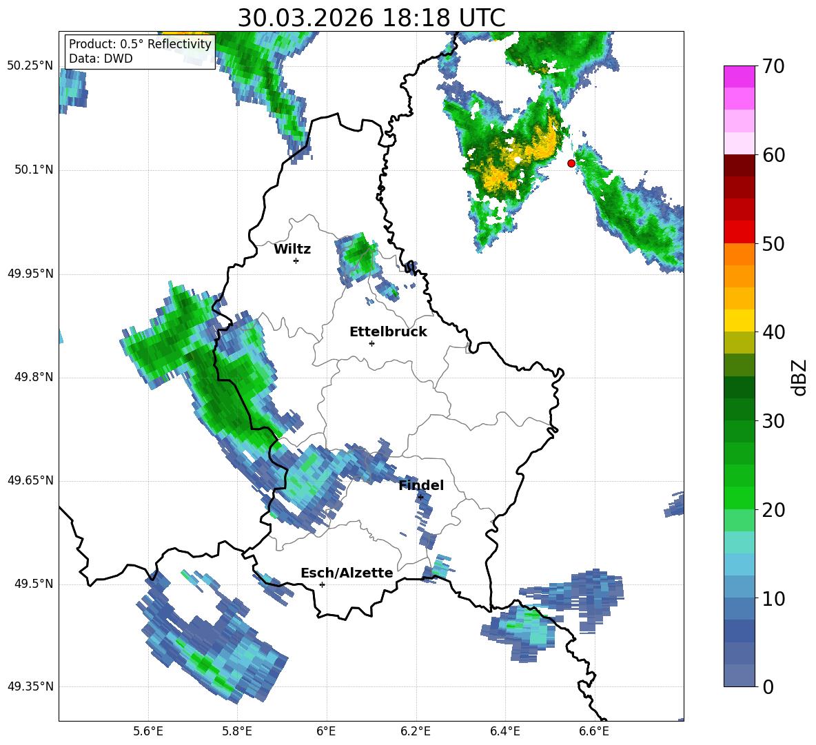This screenshot has width=816, height=745.
Task: Click the cross marker beneath Findel
Action: click(x=420, y=498)
